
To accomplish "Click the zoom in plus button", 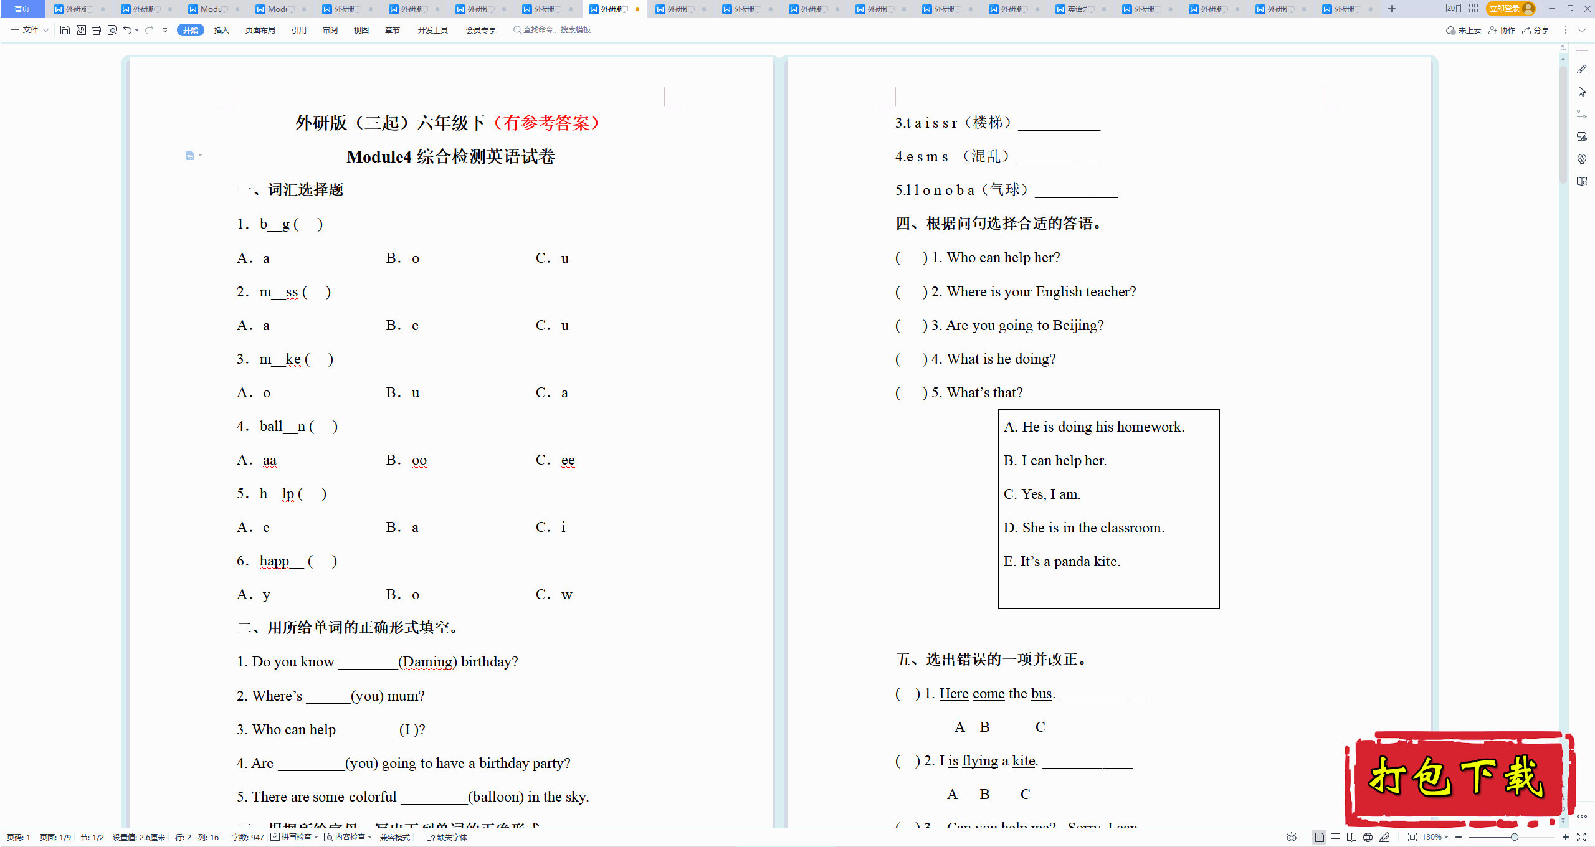I will click(x=1565, y=837).
